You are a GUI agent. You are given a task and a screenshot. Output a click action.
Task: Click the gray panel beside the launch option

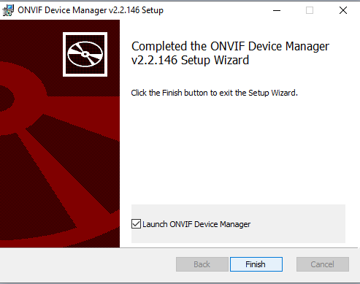(297, 224)
